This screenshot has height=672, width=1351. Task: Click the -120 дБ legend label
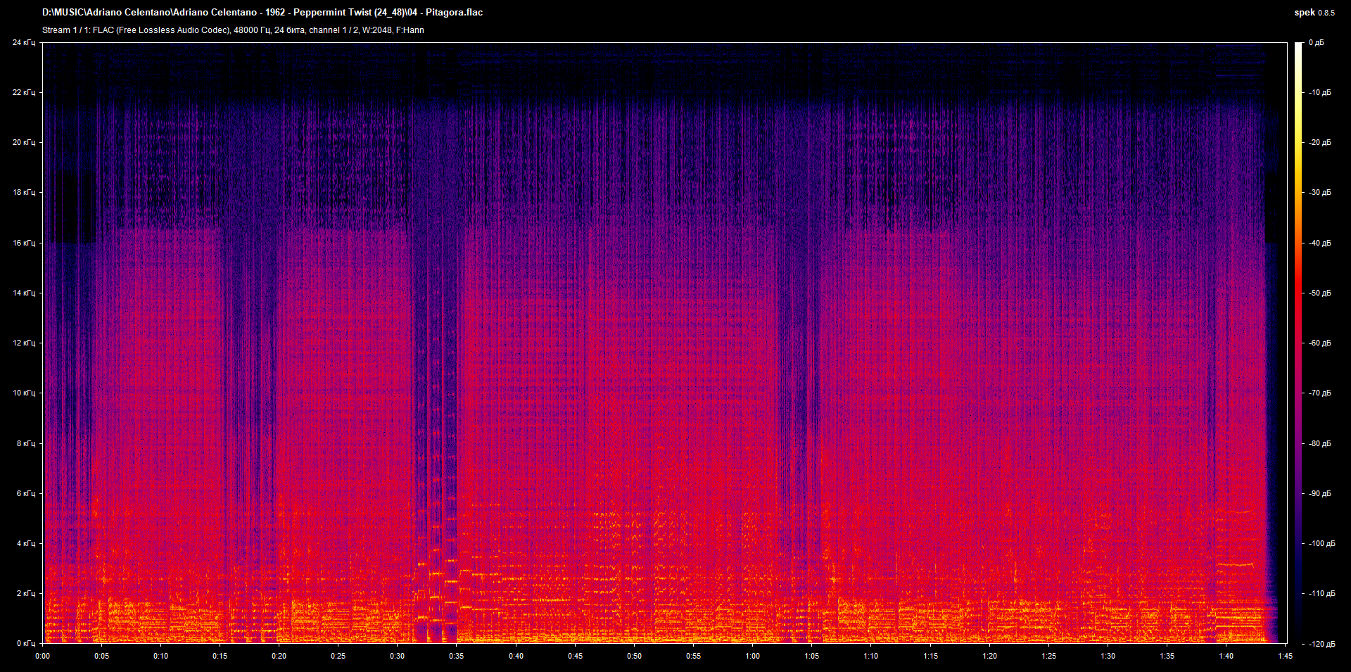(1319, 644)
